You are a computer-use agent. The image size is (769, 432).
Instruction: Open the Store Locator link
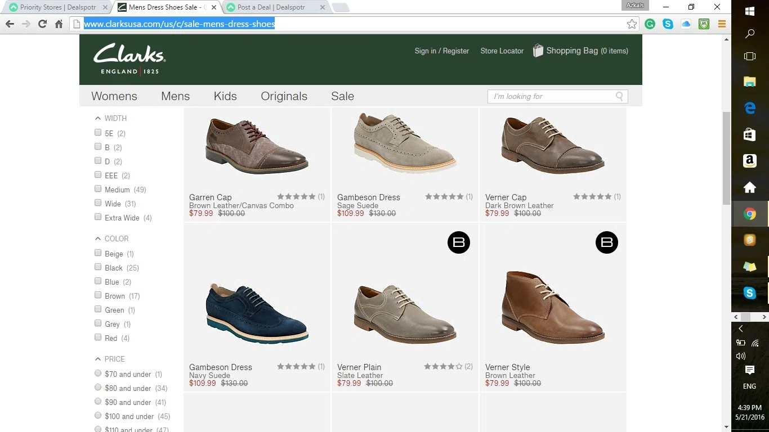[502, 51]
